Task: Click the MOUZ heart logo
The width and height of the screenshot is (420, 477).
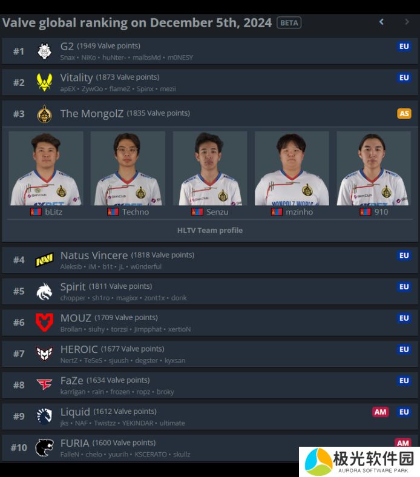Action: [x=44, y=323]
